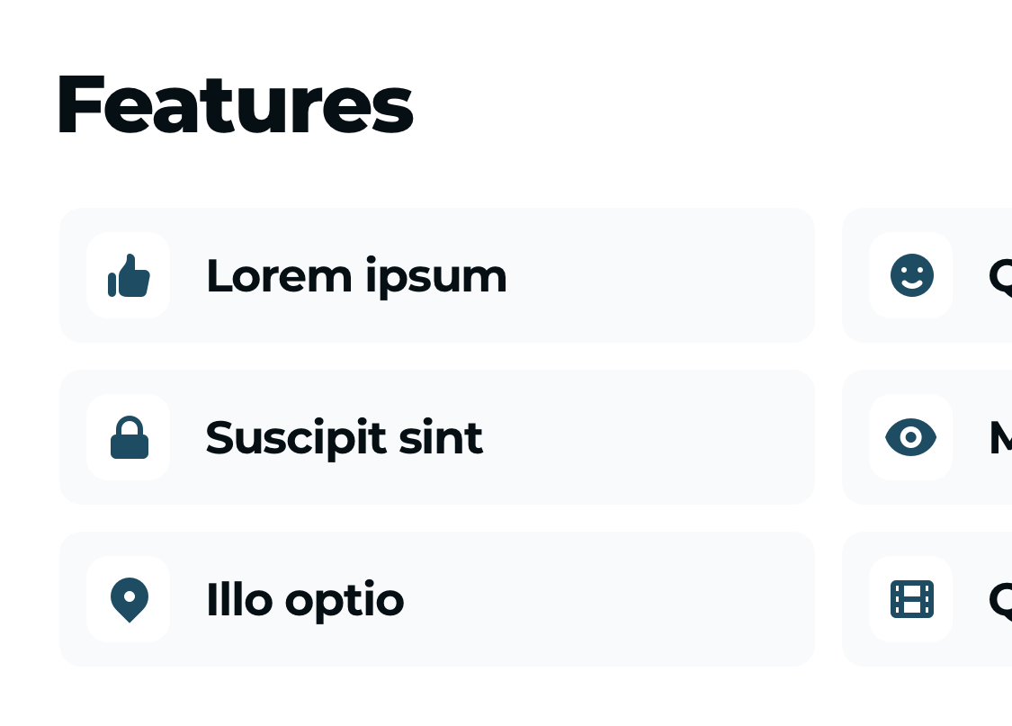Click the eye icon
This screenshot has width=1012, height=726.
[911, 437]
